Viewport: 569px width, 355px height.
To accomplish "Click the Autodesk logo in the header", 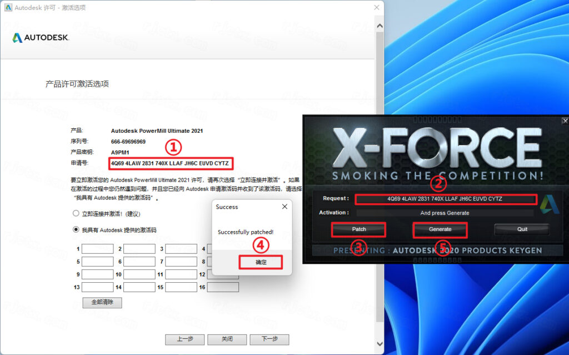I will coord(40,38).
